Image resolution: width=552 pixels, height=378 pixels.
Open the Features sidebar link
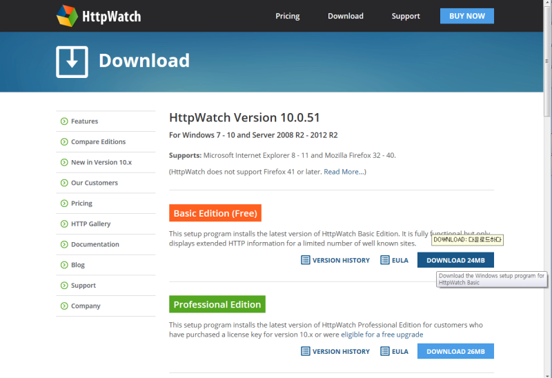pos(84,121)
